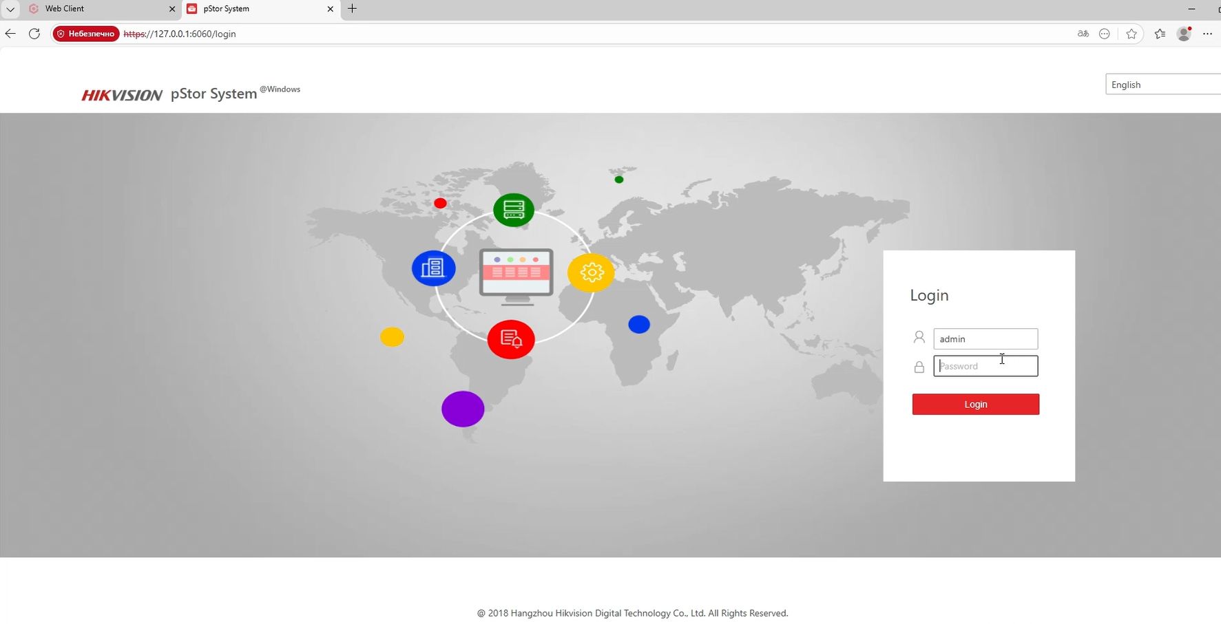Click the yellow settings gear icon
This screenshot has width=1221, height=624.
point(591,273)
